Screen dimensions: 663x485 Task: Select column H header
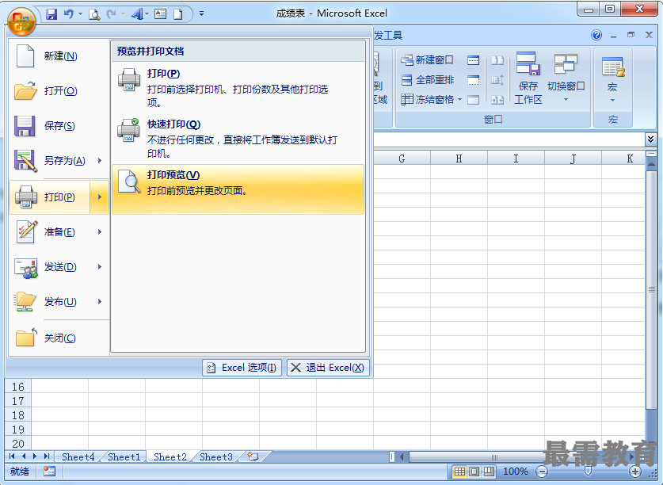pos(459,158)
